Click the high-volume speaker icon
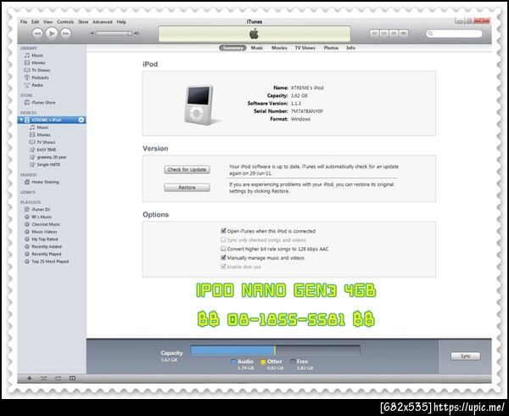This screenshot has width=509, height=416. [137, 33]
